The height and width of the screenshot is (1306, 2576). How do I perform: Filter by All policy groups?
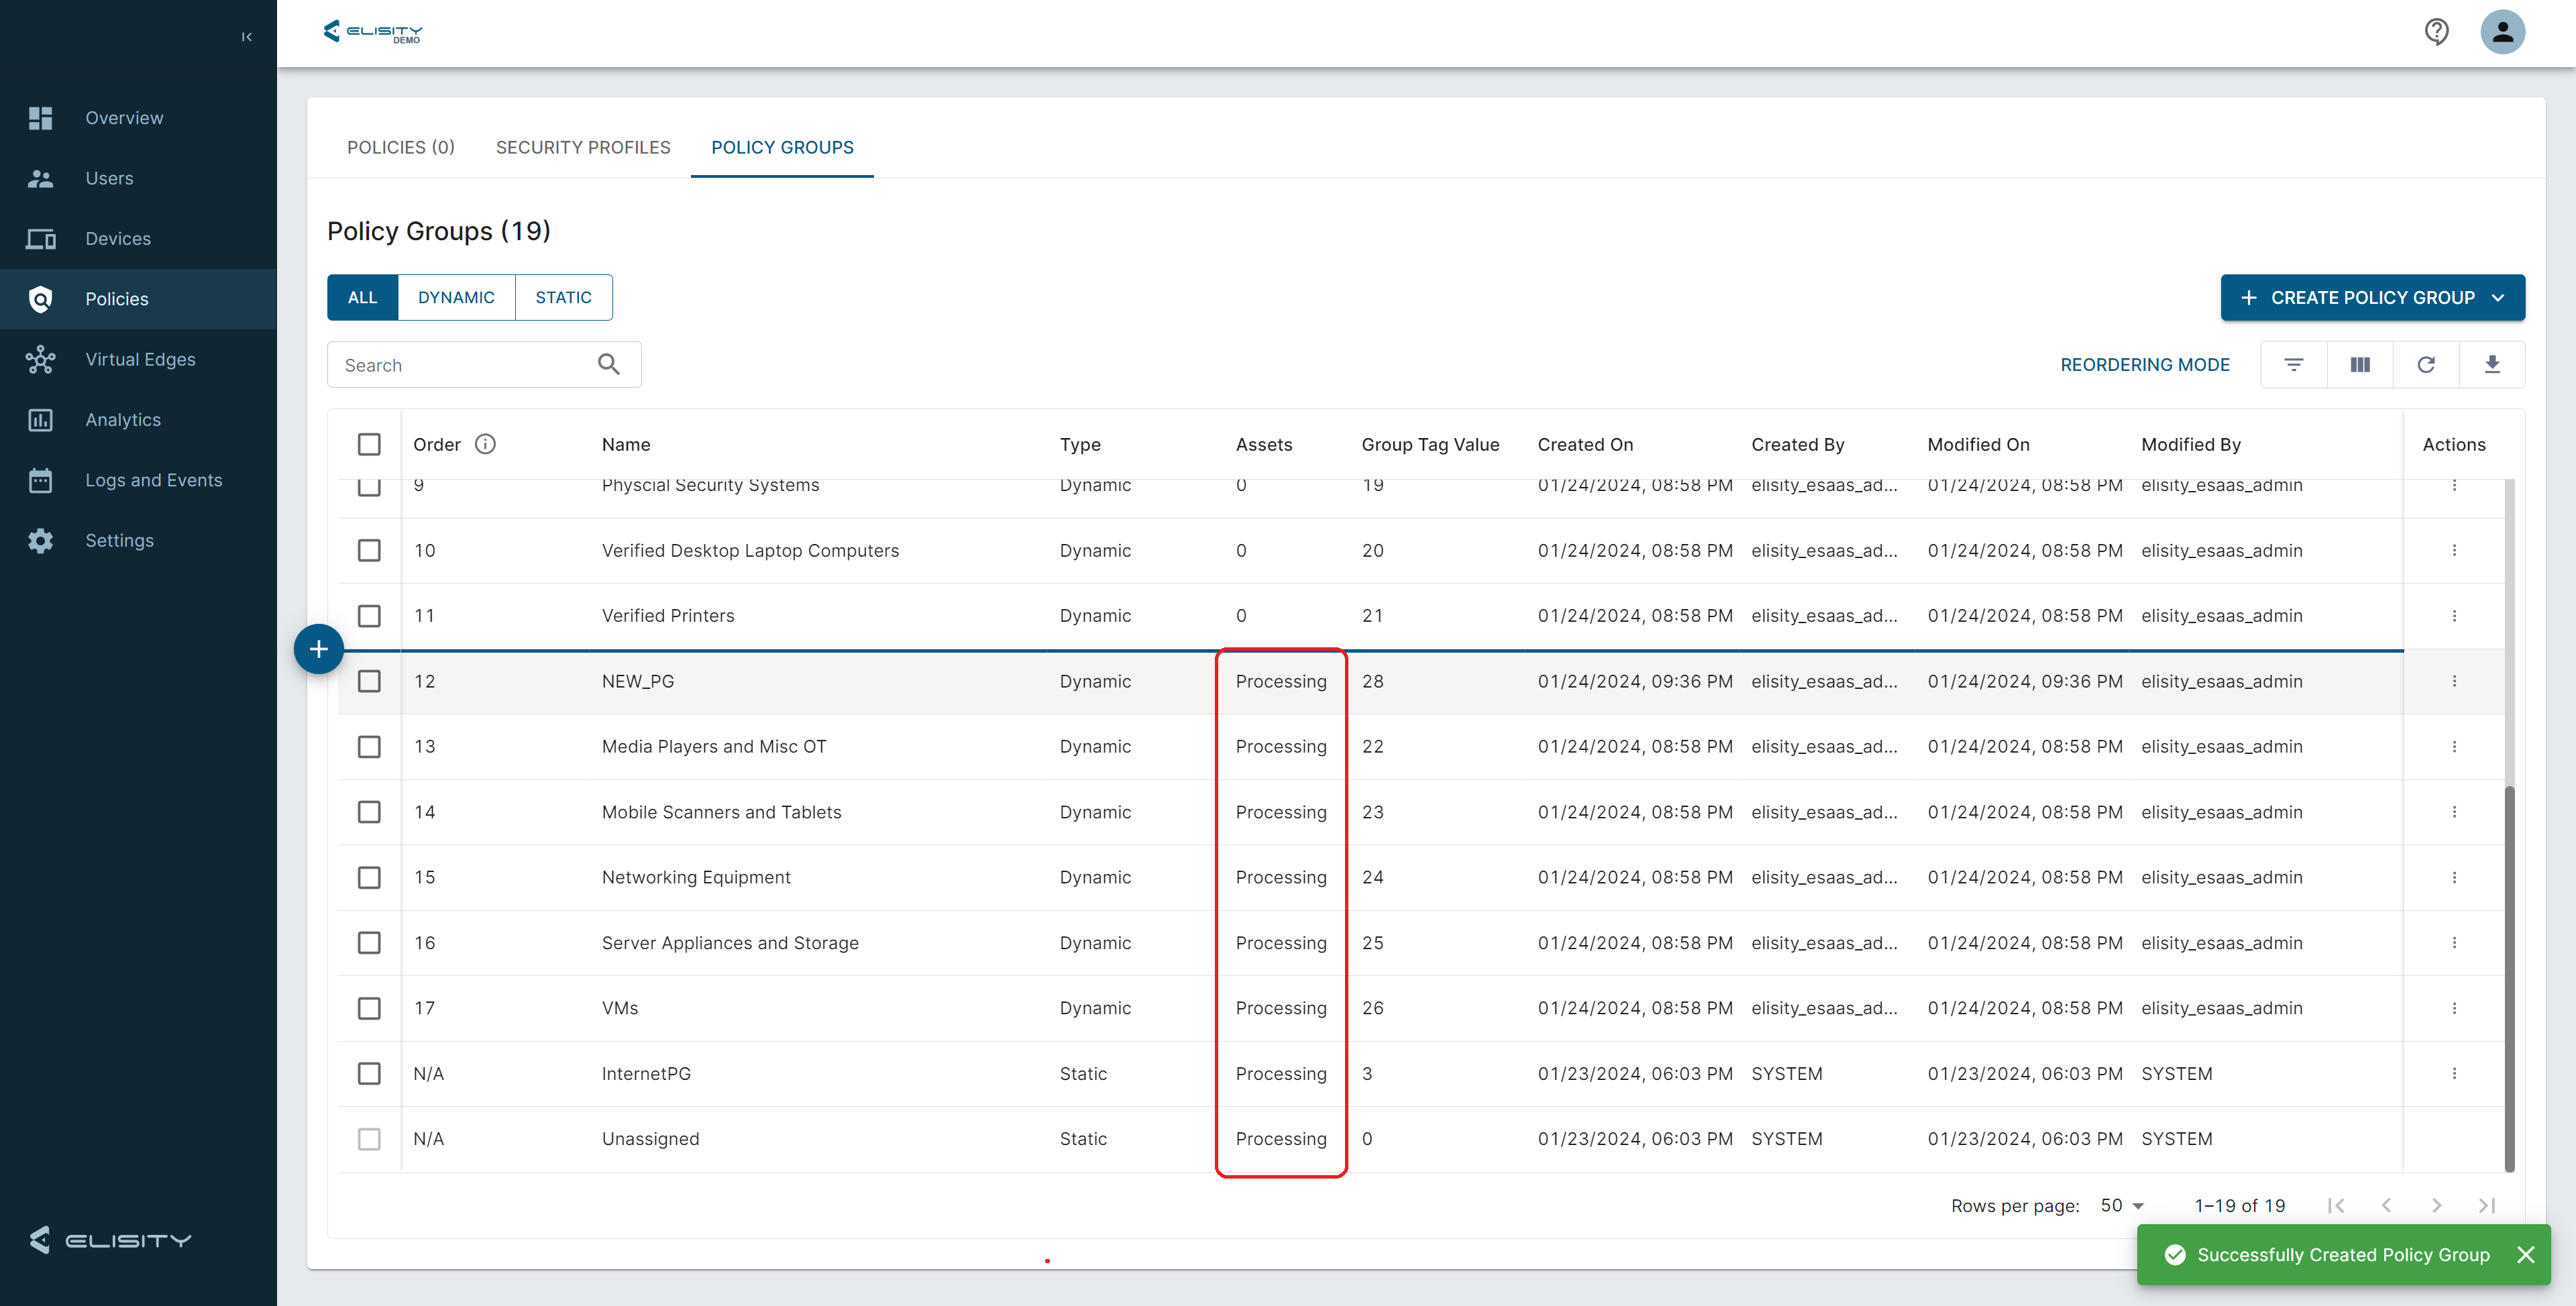coord(362,298)
